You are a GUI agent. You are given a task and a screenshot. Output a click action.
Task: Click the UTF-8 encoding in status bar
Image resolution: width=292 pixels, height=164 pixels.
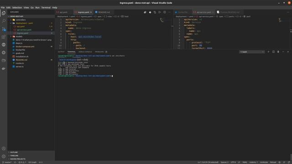pyautogui.click(x=233, y=162)
